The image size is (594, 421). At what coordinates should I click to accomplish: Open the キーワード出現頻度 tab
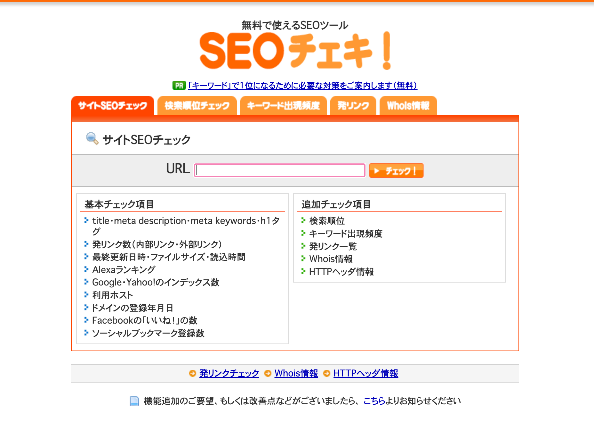(283, 105)
